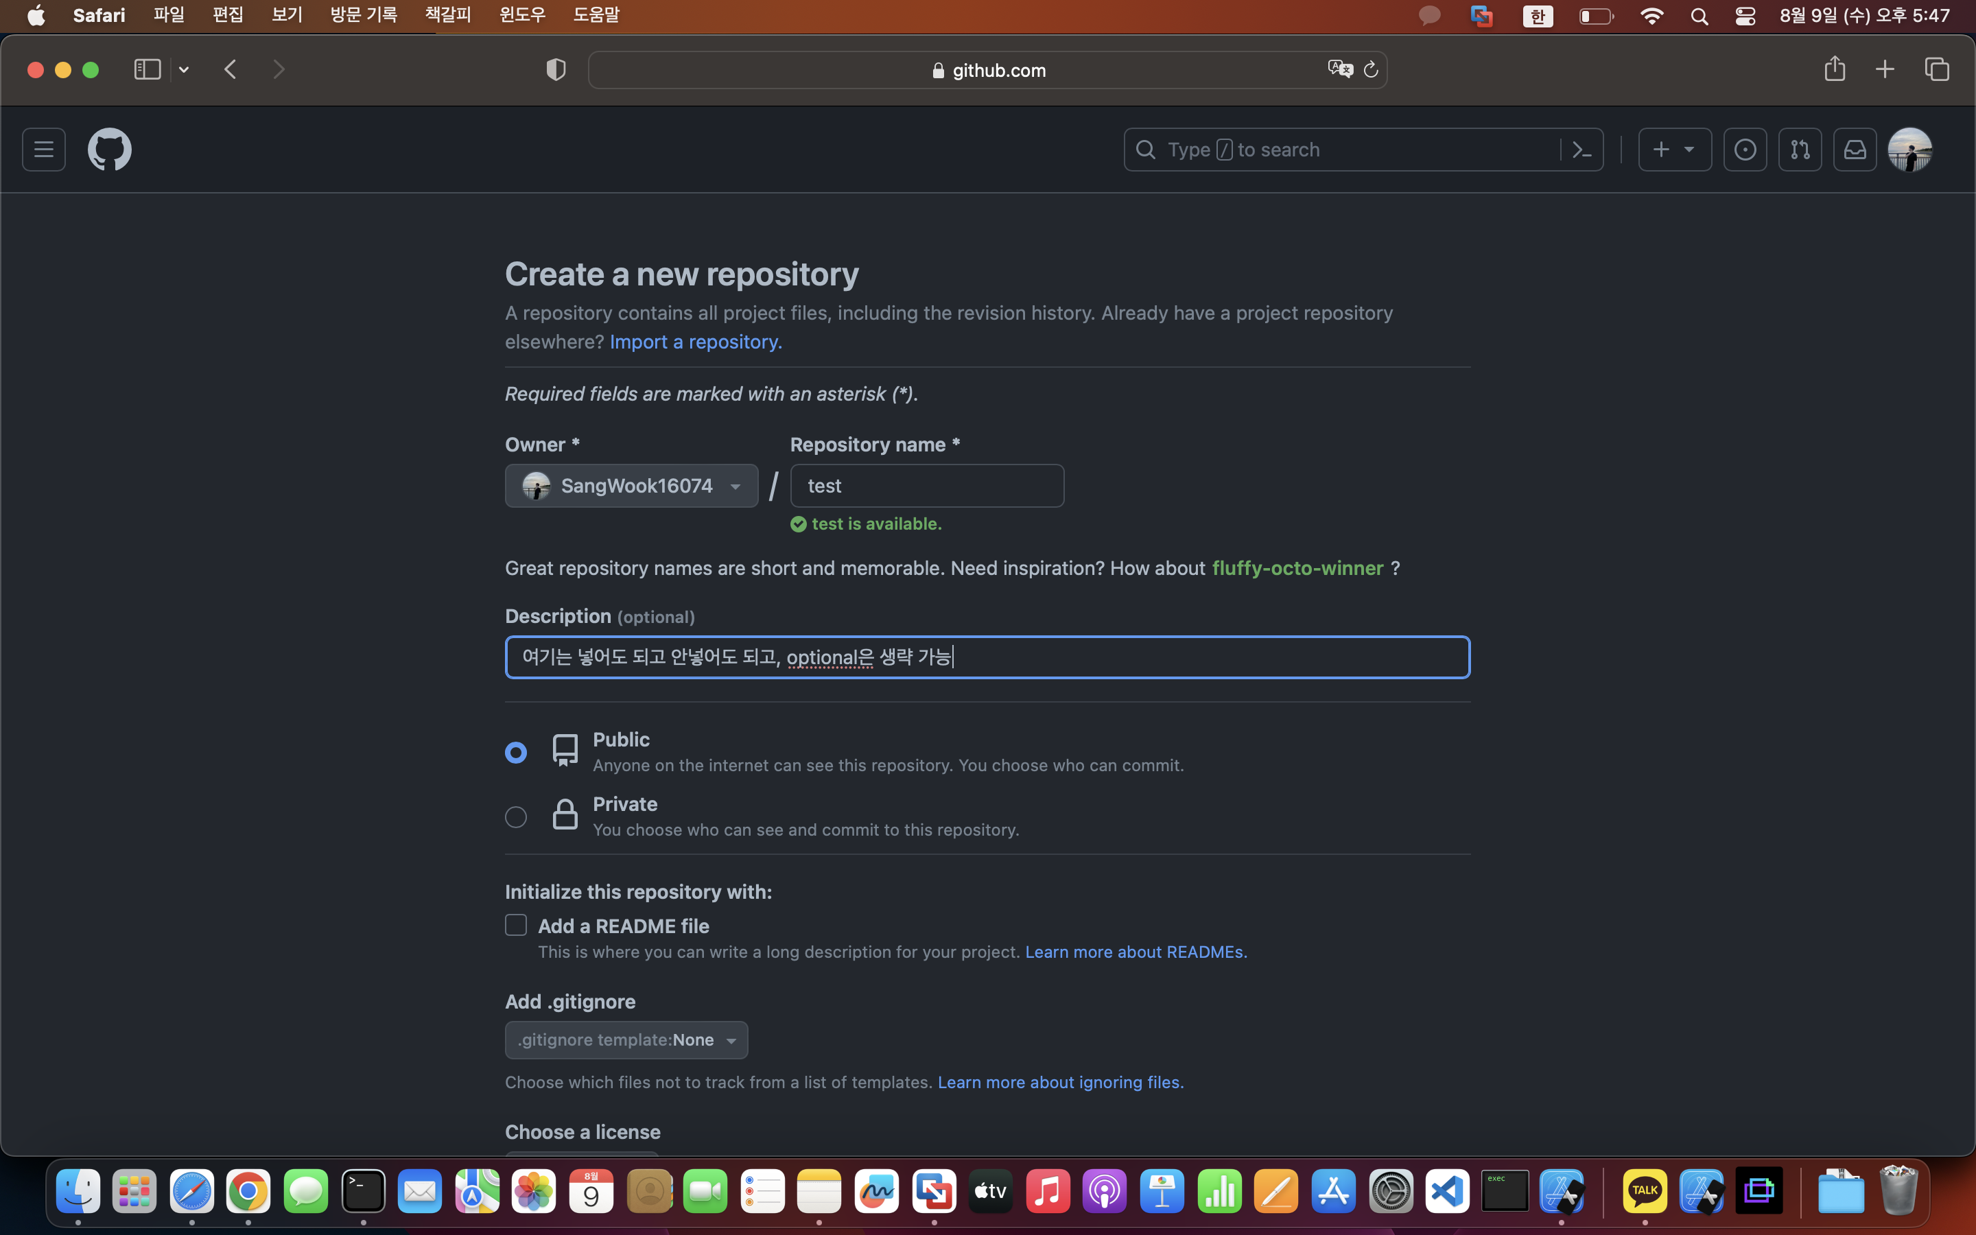Screen dimensions: 1976x1235
Task: Click the GitHub Octocat logo
Action: pyautogui.click(x=109, y=150)
